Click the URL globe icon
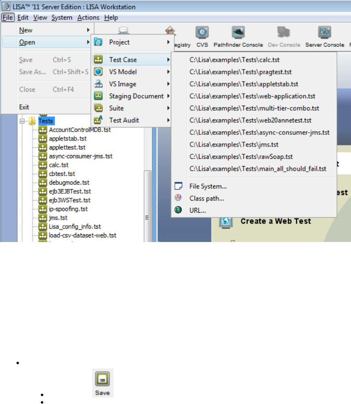The height and width of the screenshot is (404, 351). [x=178, y=210]
